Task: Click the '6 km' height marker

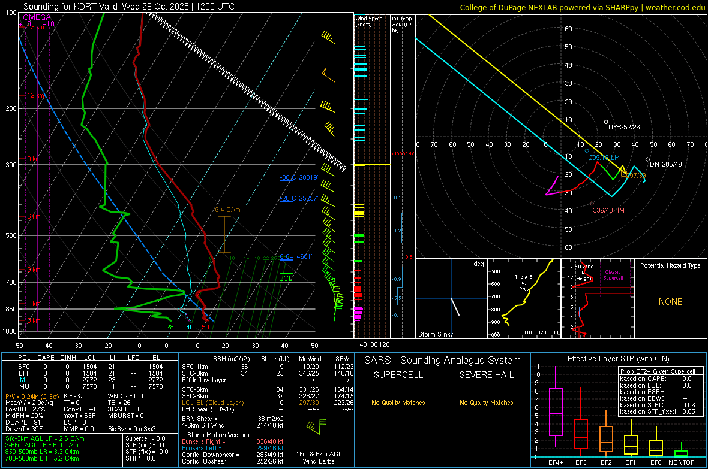Action: pos(34,216)
